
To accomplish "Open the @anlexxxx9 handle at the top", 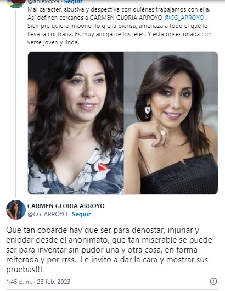I will click(x=44, y=2).
